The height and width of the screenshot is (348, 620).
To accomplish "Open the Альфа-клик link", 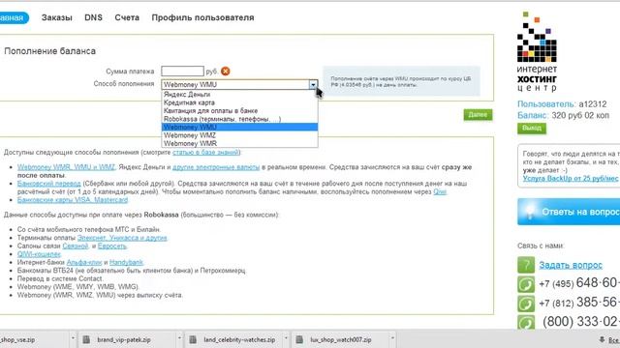I will click(84, 262).
